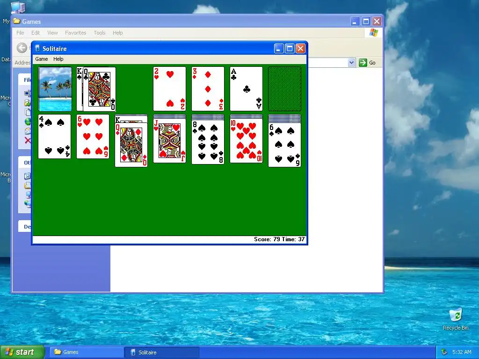479x359 pixels.
Task: Select the 10 of Hearts tableau card
Action: (246, 141)
